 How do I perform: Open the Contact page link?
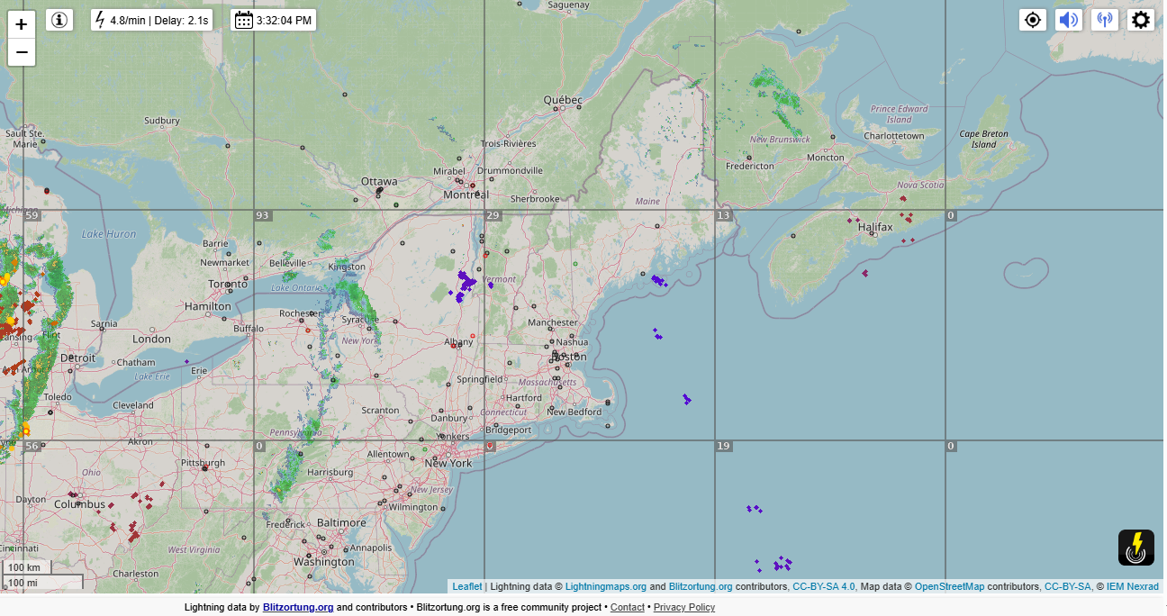[628, 607]
